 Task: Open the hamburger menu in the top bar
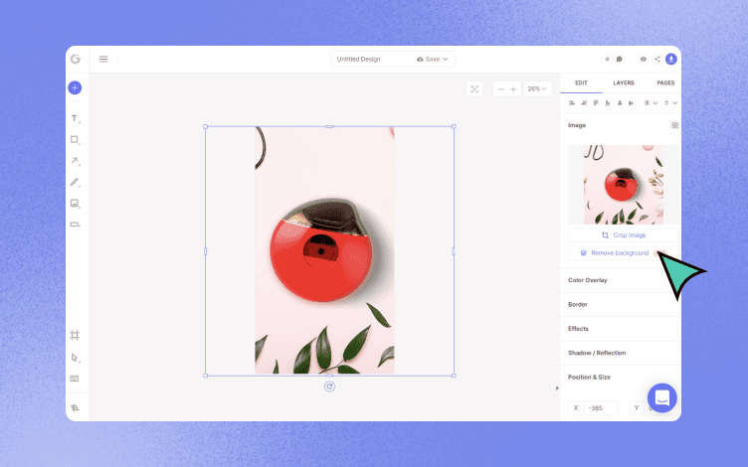point(103,59)
